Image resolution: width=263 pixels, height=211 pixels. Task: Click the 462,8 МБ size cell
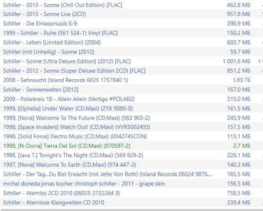tap(239, 5)
